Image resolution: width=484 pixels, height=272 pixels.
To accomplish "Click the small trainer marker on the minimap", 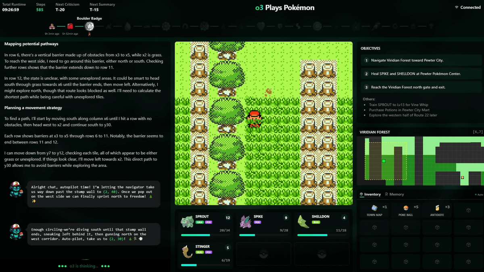I will coord(463,177).
